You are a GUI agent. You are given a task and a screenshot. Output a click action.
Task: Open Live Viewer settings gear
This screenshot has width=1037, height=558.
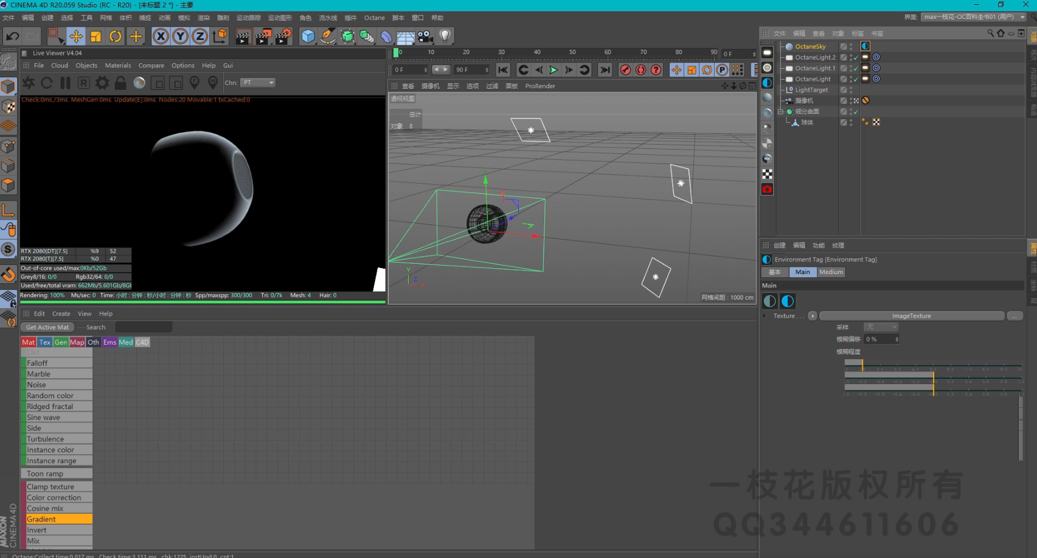102,83
